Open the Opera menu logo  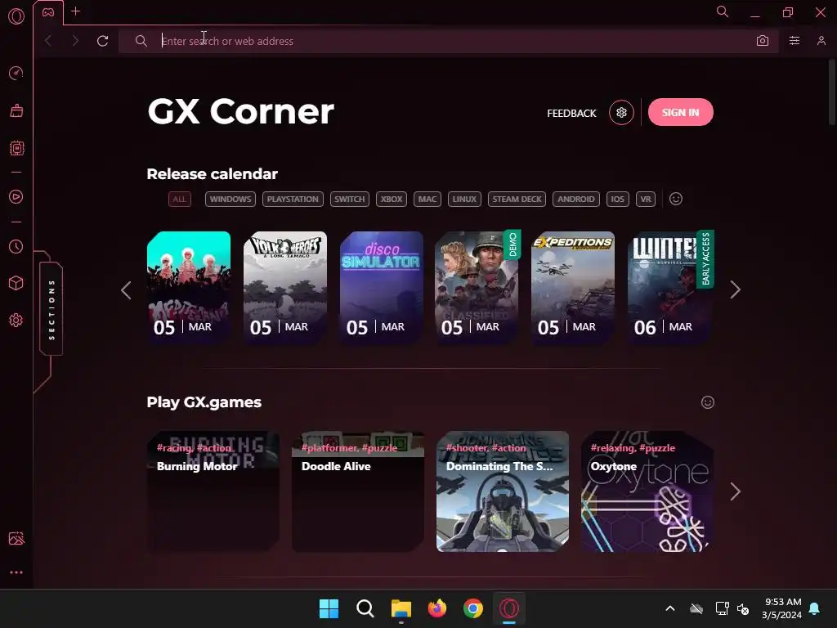(x=16, y=16)
